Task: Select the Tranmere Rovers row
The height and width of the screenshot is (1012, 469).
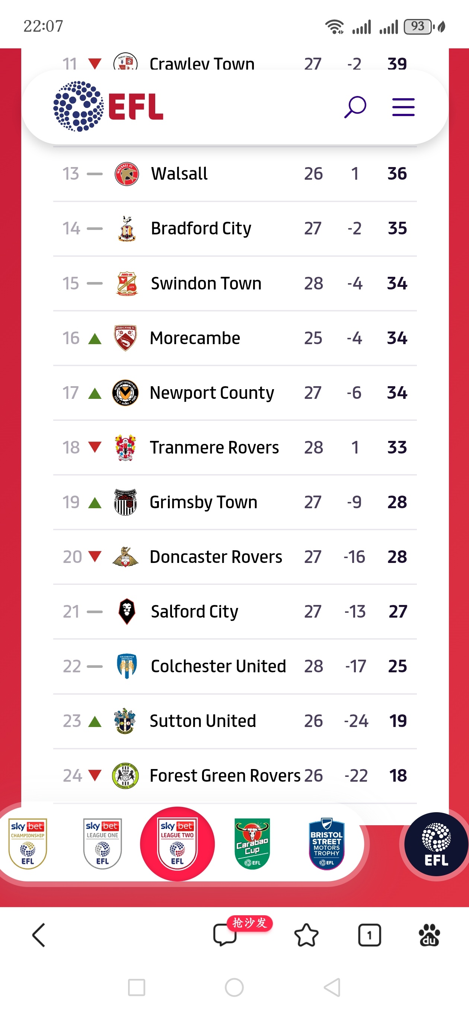Action: 235,447
